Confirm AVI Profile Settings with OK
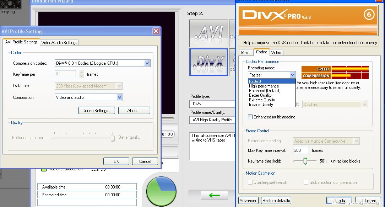Viewport: 385px width, 207px height. (x=116, y=161)
